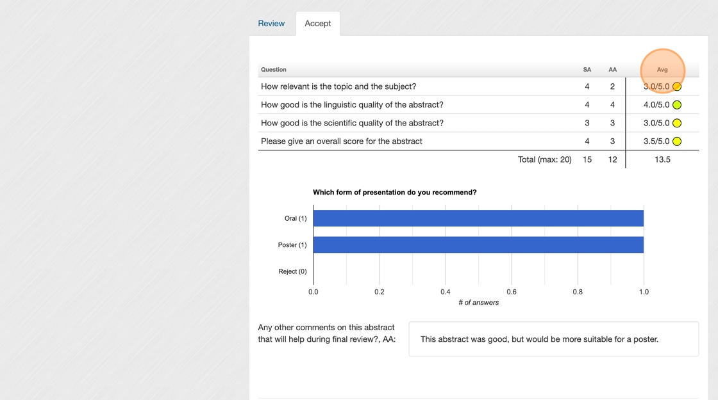
Task: Select the scientific quality question row
Action: click(352, 123)
